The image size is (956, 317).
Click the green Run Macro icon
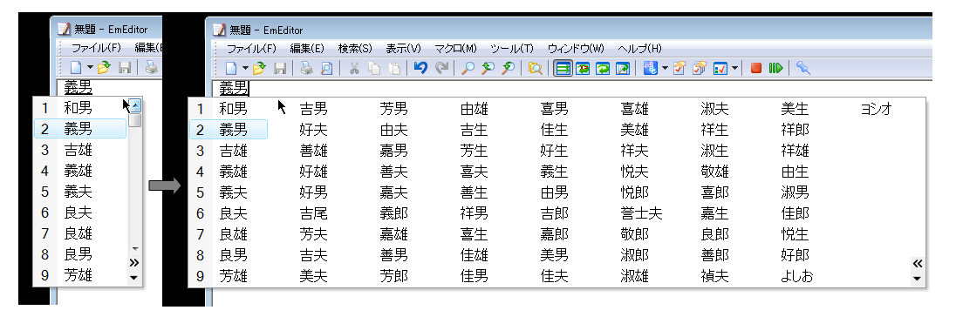tap(775, 68)
